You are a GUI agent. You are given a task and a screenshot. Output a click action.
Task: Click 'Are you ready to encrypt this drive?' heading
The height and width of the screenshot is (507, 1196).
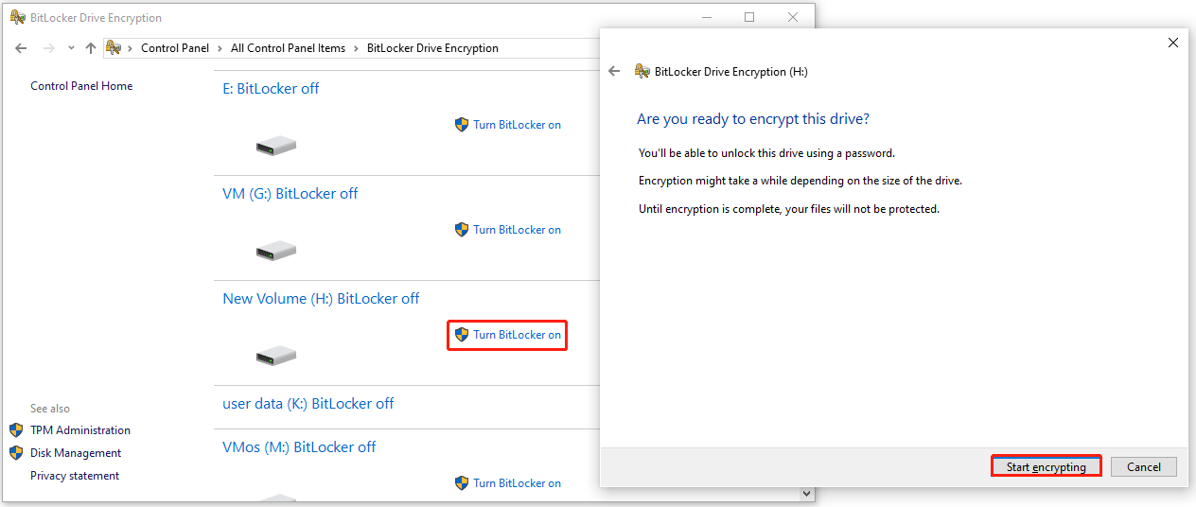tap(753, 119)
